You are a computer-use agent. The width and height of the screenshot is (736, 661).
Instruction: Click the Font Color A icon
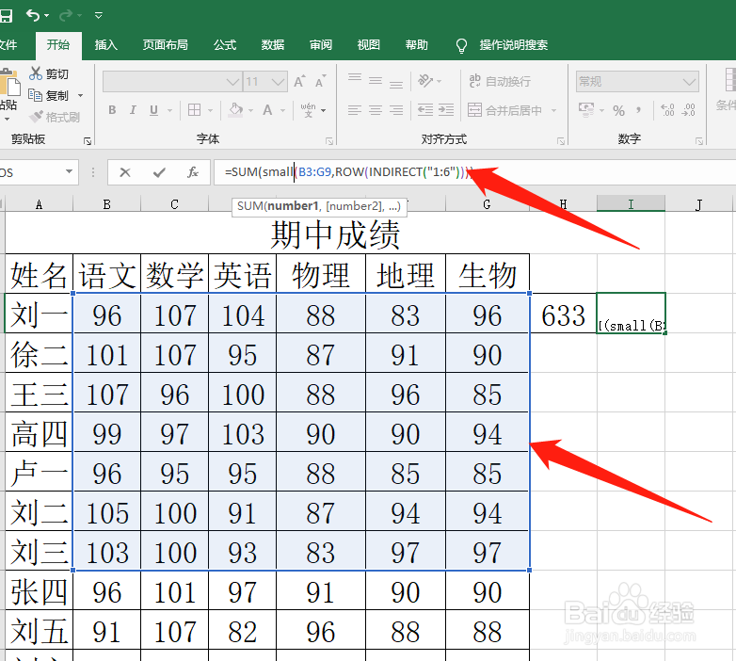click(x=267, y=110)
